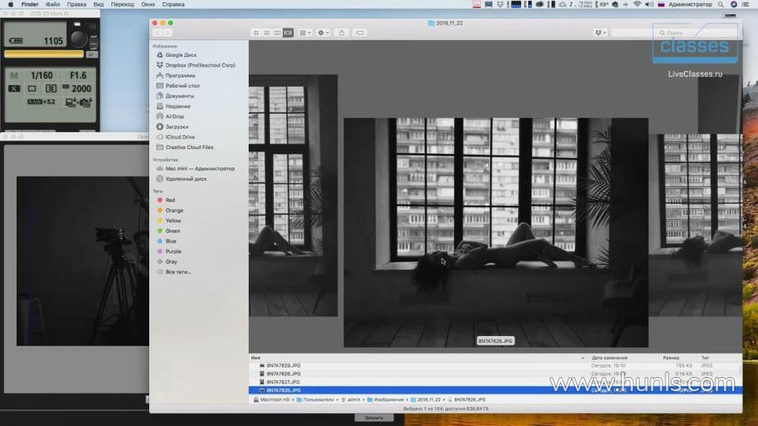
Task: Open Dropbox (Profileschool Corp) sidebar item
Action: pos(199,65)
